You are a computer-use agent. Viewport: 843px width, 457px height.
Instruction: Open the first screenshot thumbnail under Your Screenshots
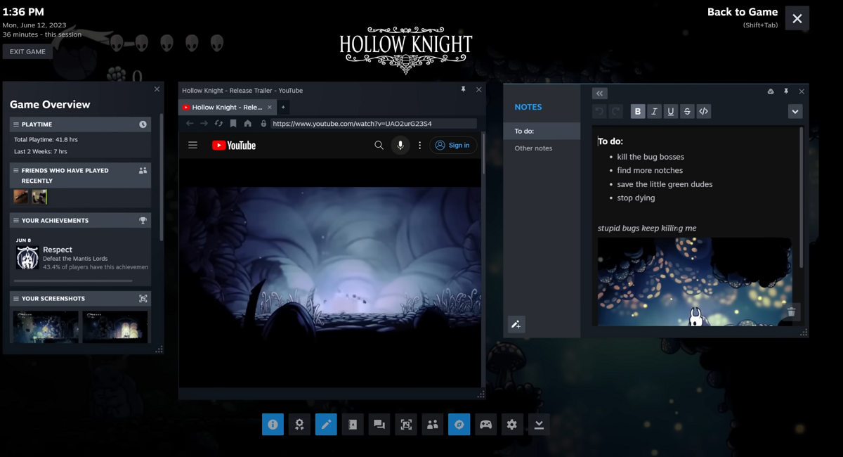(x=45, y=326)
